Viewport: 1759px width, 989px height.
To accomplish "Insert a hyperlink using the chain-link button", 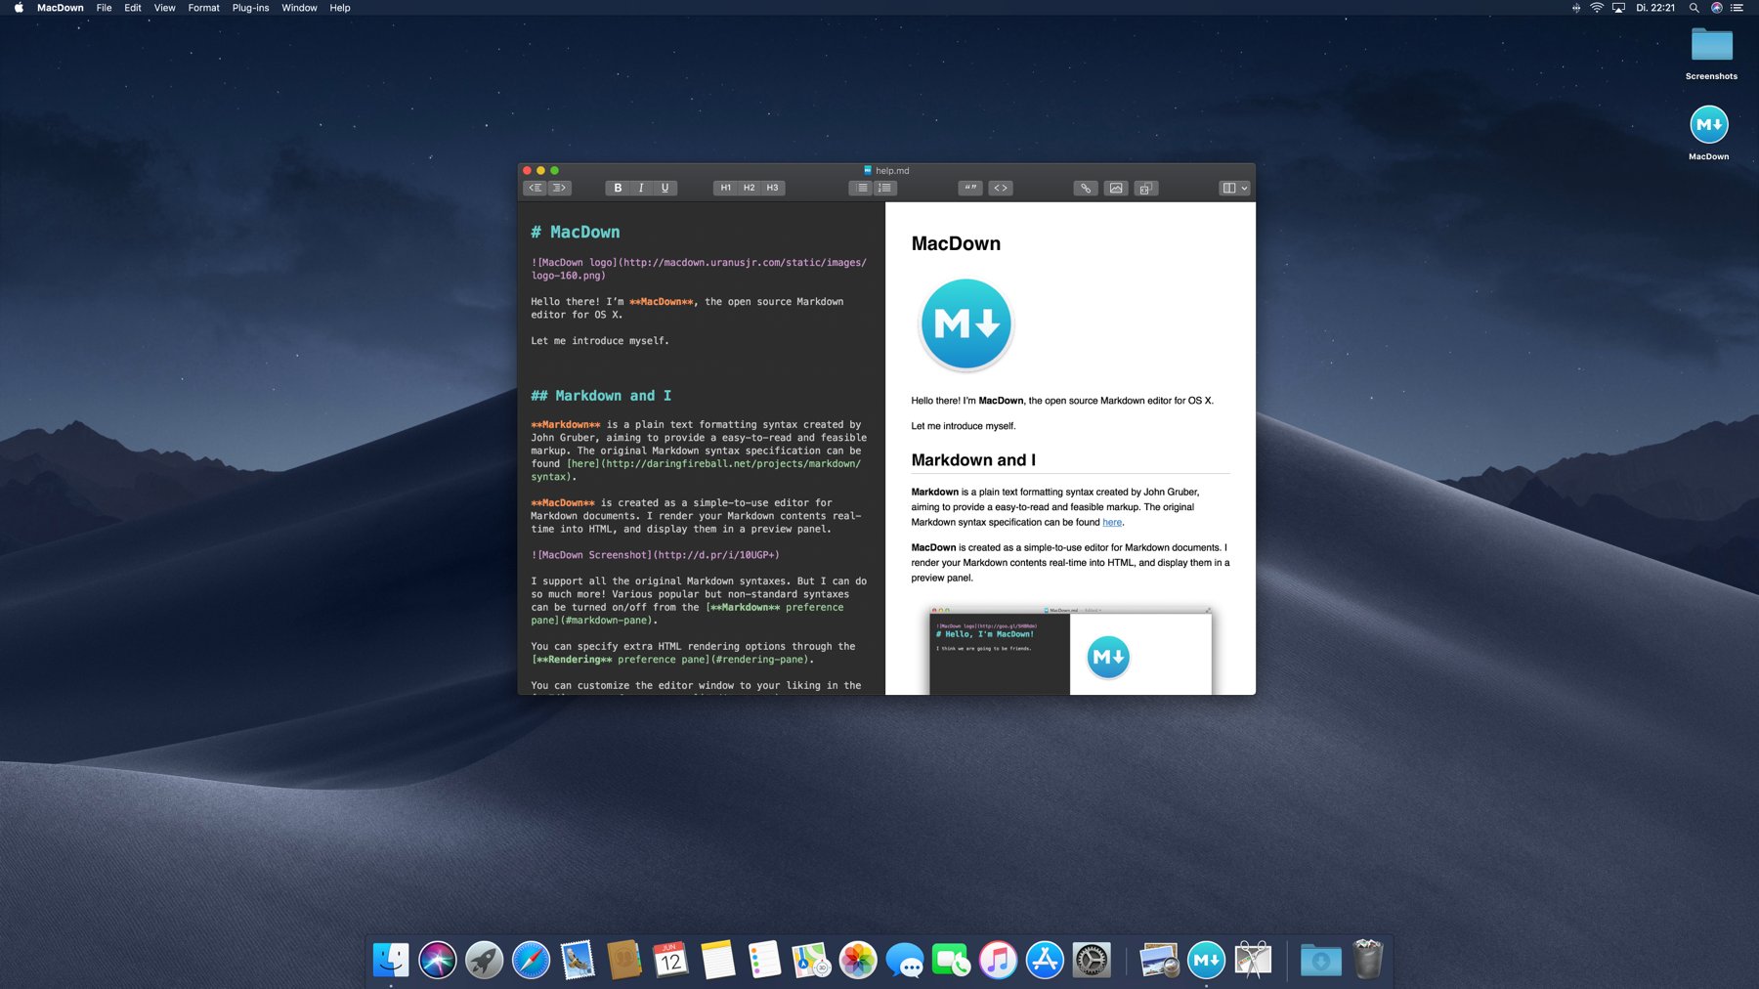I will pos(1086,188).
